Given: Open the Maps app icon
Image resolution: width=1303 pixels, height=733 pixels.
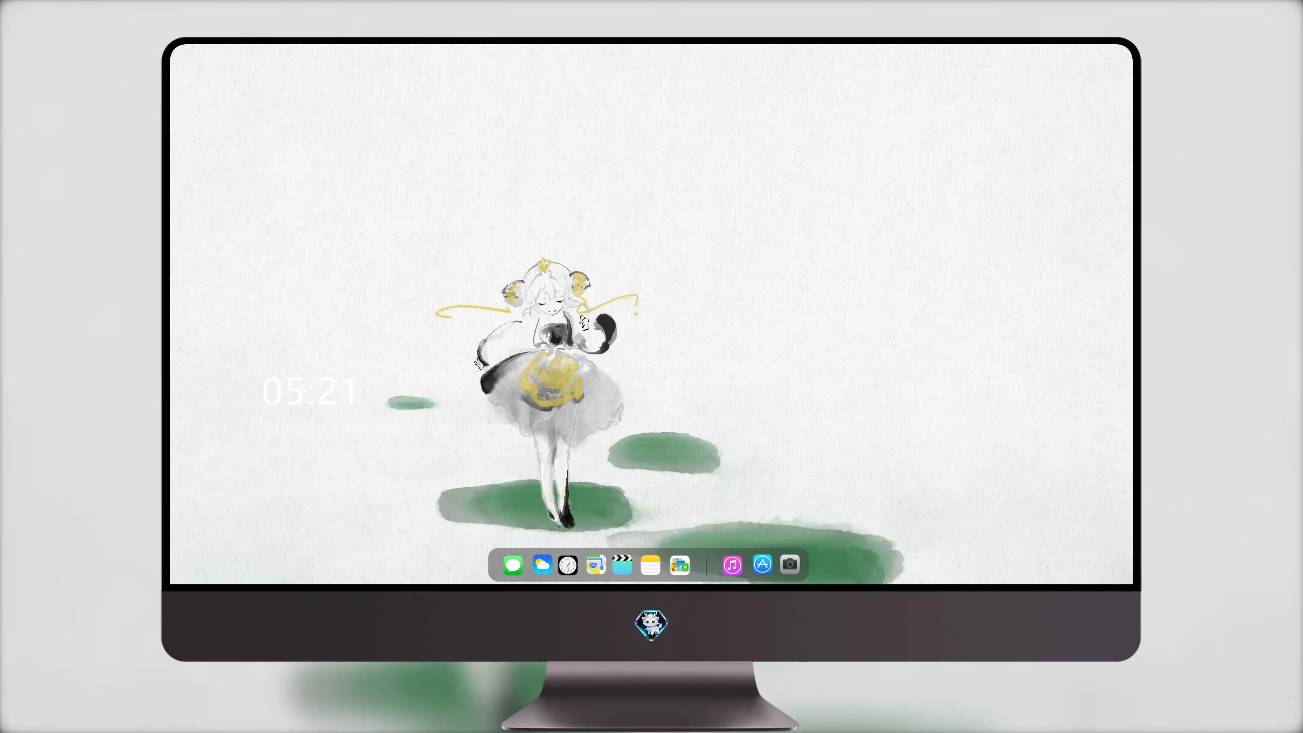Looking at the screenshot, I should click(x=596, y=565).
